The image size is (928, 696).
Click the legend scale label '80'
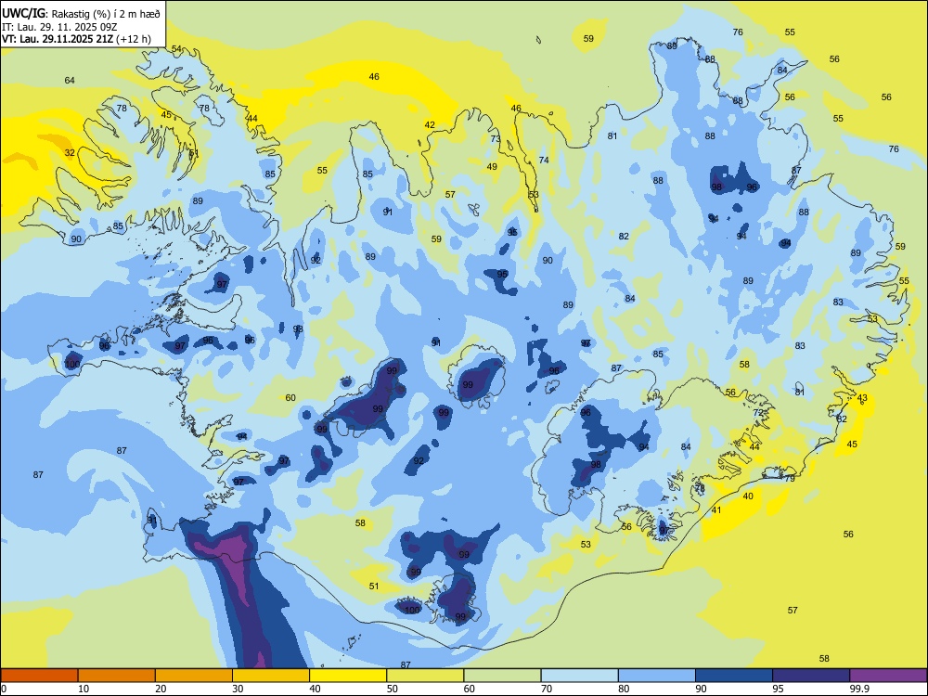point(624,689)
